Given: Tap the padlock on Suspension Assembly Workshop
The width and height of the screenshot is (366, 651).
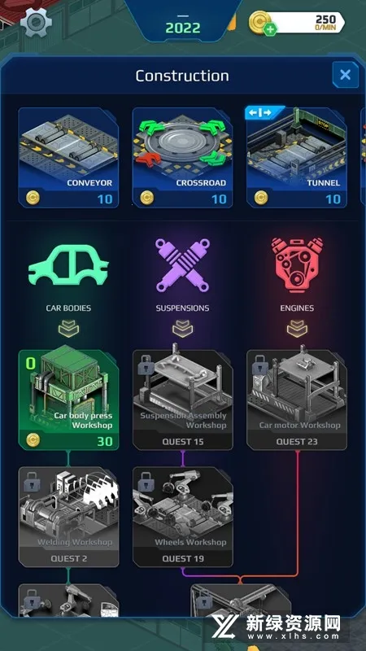Looking at the screenshot, I should [x=146, y=365].
